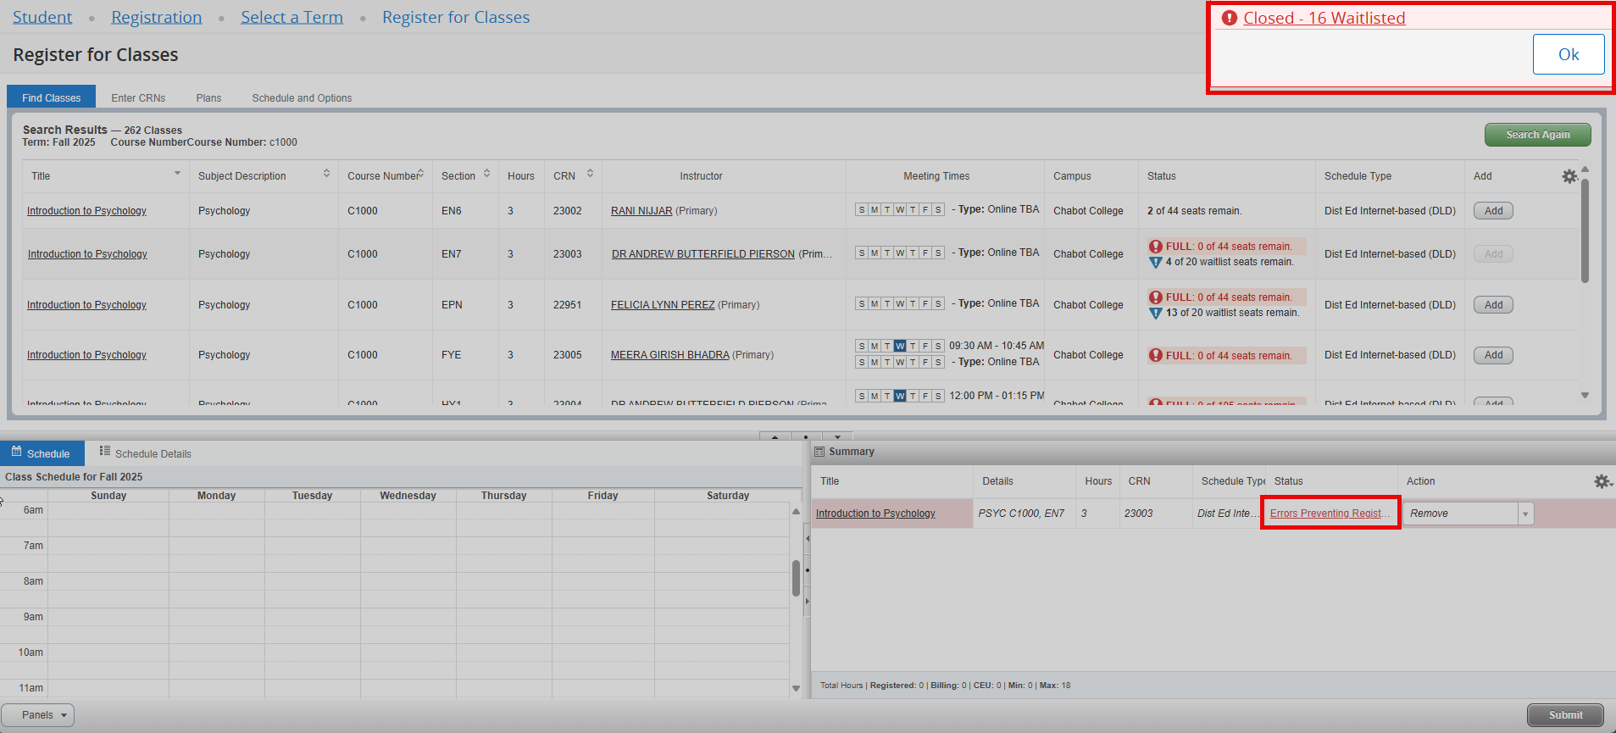1616x733 pixels.
Task: Click waitlist icon on section EPN row
Action: tap(1155, 314)
